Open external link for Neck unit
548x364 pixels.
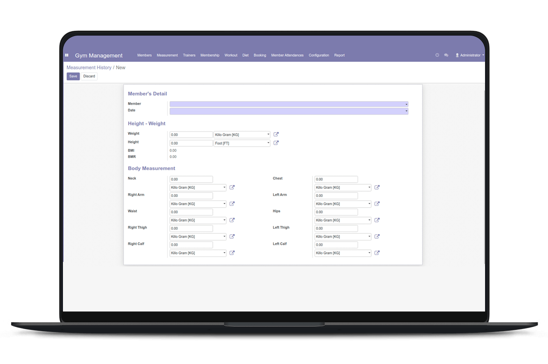(232, 188)
